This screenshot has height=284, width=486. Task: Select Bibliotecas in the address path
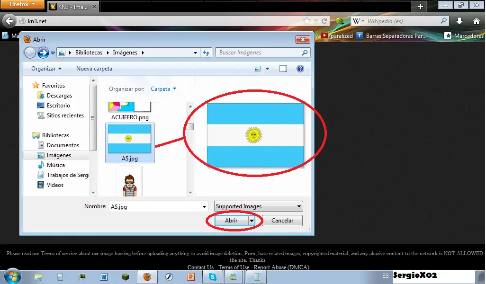coord(89,53)
